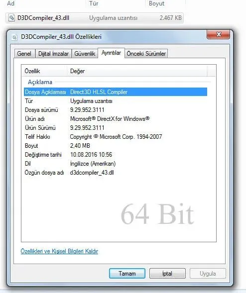Select the Tür property row
The image size is (246, 293).
point(116,101)
